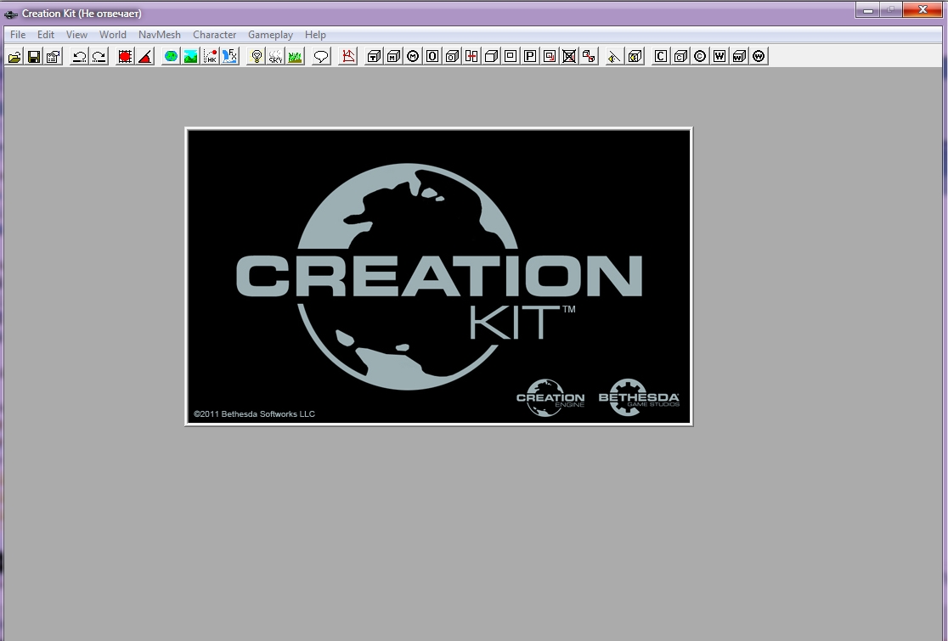Toggle the FX animate effects icon

click(x=229, y=57)
